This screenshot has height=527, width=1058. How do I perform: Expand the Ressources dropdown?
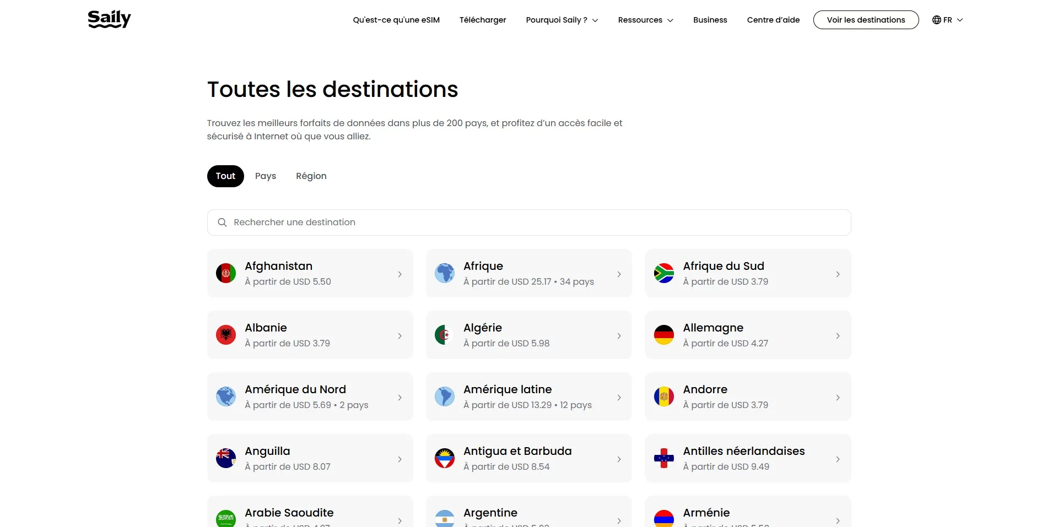point(646,20)
